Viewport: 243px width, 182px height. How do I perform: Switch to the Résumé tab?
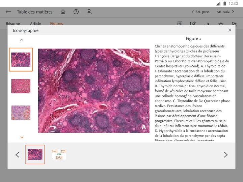click(13, 24)
